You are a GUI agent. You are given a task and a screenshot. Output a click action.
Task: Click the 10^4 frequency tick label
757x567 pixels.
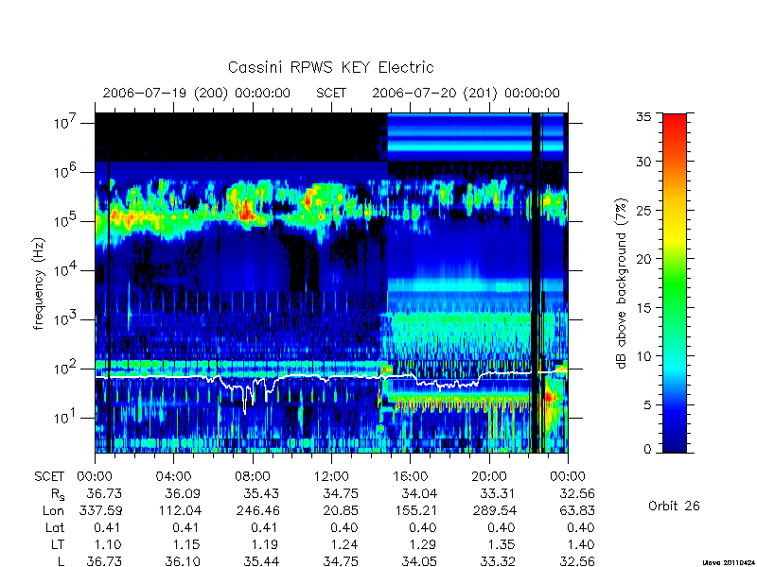pyautogui.click(x=66, y=270)
